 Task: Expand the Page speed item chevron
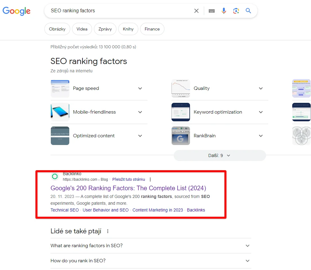pyautogui.click(x=140, y=88)
